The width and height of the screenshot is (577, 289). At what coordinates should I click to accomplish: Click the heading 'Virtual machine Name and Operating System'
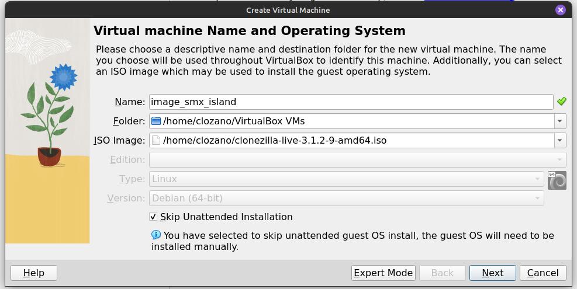pyautogui.click(x=250, y=30)
